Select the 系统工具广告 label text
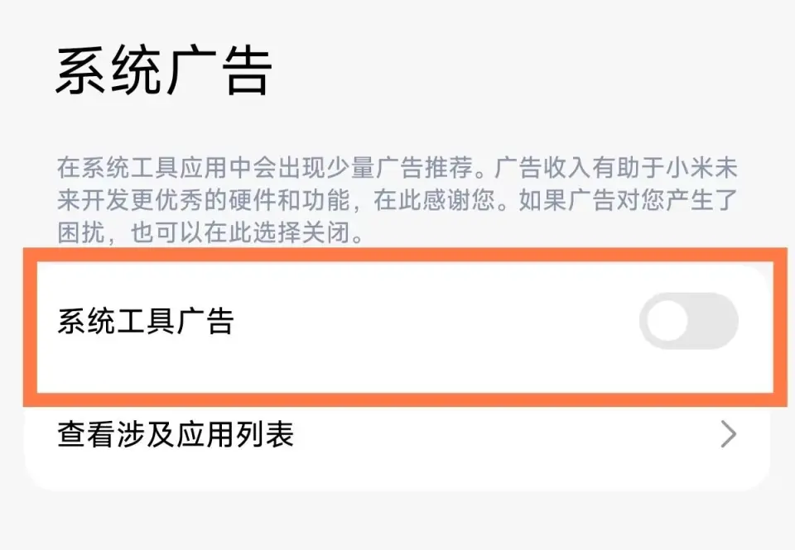 146,321
